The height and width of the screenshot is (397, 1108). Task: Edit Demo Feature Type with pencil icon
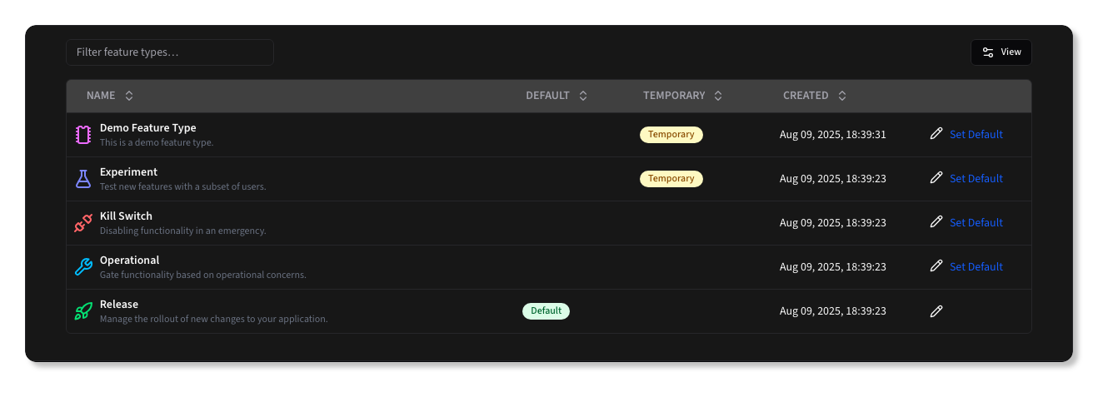936,134
